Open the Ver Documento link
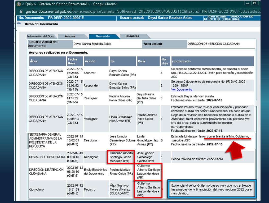The width and height of the screenshot is (269, 203). click(182, 90)
